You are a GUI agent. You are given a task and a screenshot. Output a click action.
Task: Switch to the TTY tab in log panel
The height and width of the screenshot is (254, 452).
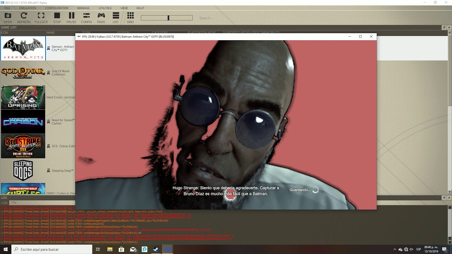(14, 203)
